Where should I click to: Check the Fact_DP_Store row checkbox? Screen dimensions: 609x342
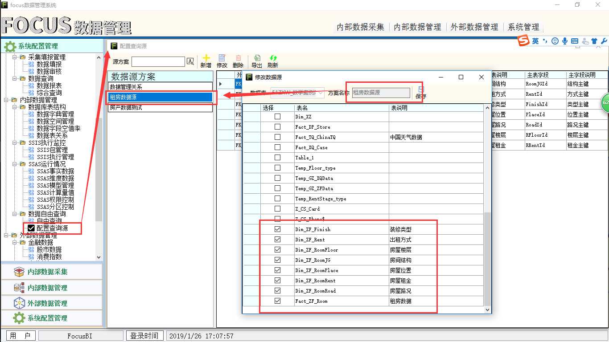pos(277,127)
